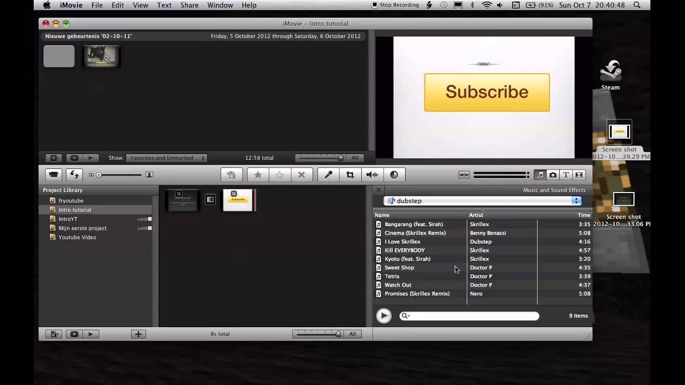Open the Text menu

point(164,5)
